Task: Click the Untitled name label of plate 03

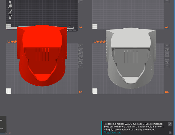Action: click(x=12, y=42)
